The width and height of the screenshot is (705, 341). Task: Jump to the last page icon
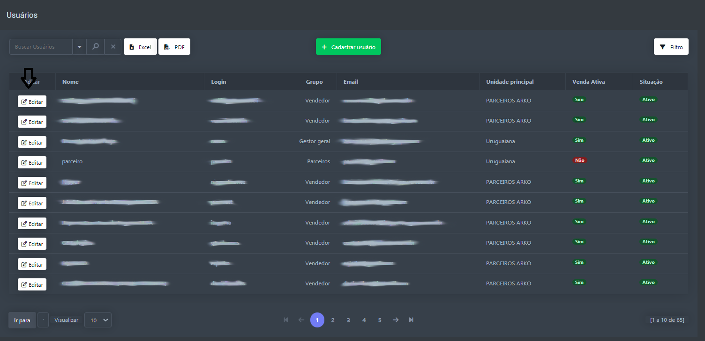click(x=411, y=320)
